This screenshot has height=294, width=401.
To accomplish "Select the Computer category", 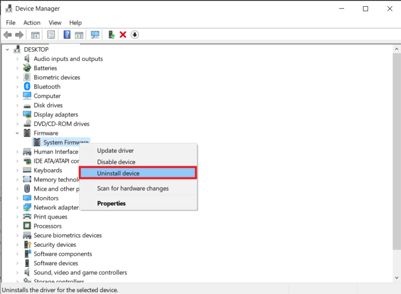I will pos(47,96).
